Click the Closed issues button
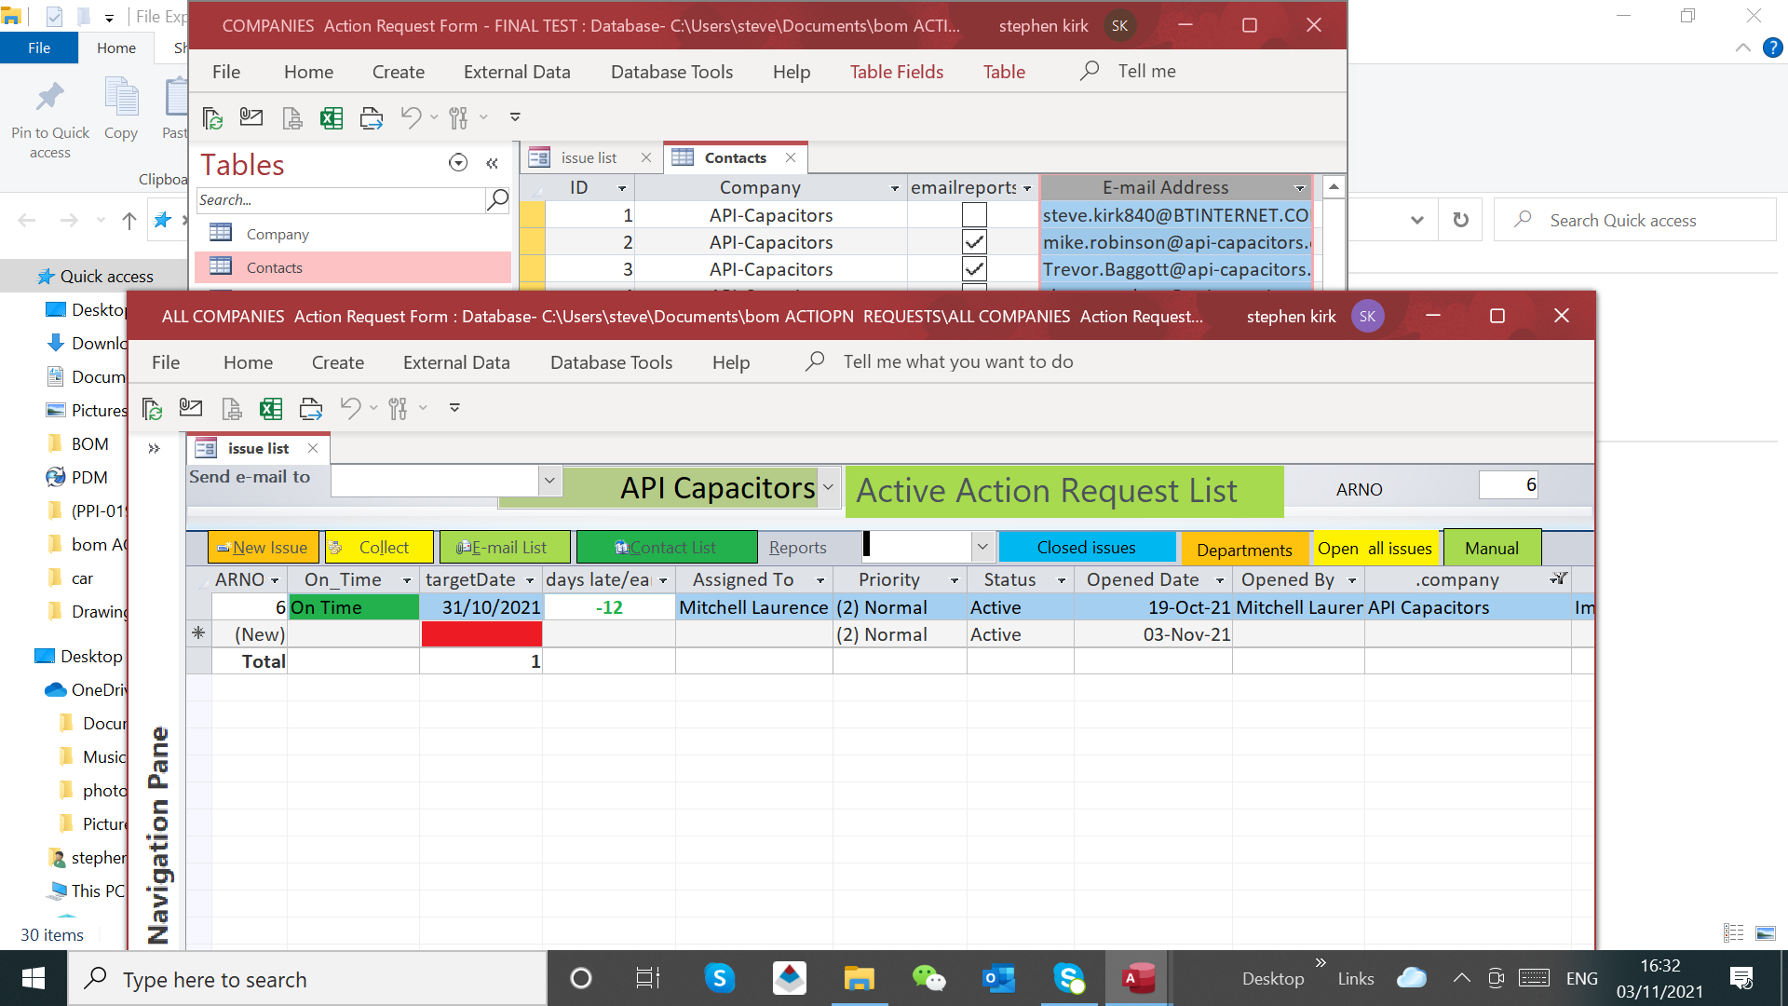Image resolution: width=1788 pixels, height=1006 pixels. pyautogui.click(x=1086, y=548)
